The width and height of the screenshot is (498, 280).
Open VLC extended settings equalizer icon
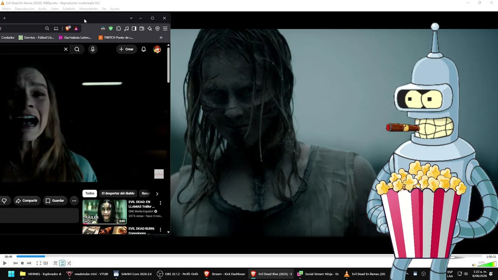pyautogui.click(x=46, y=263)
